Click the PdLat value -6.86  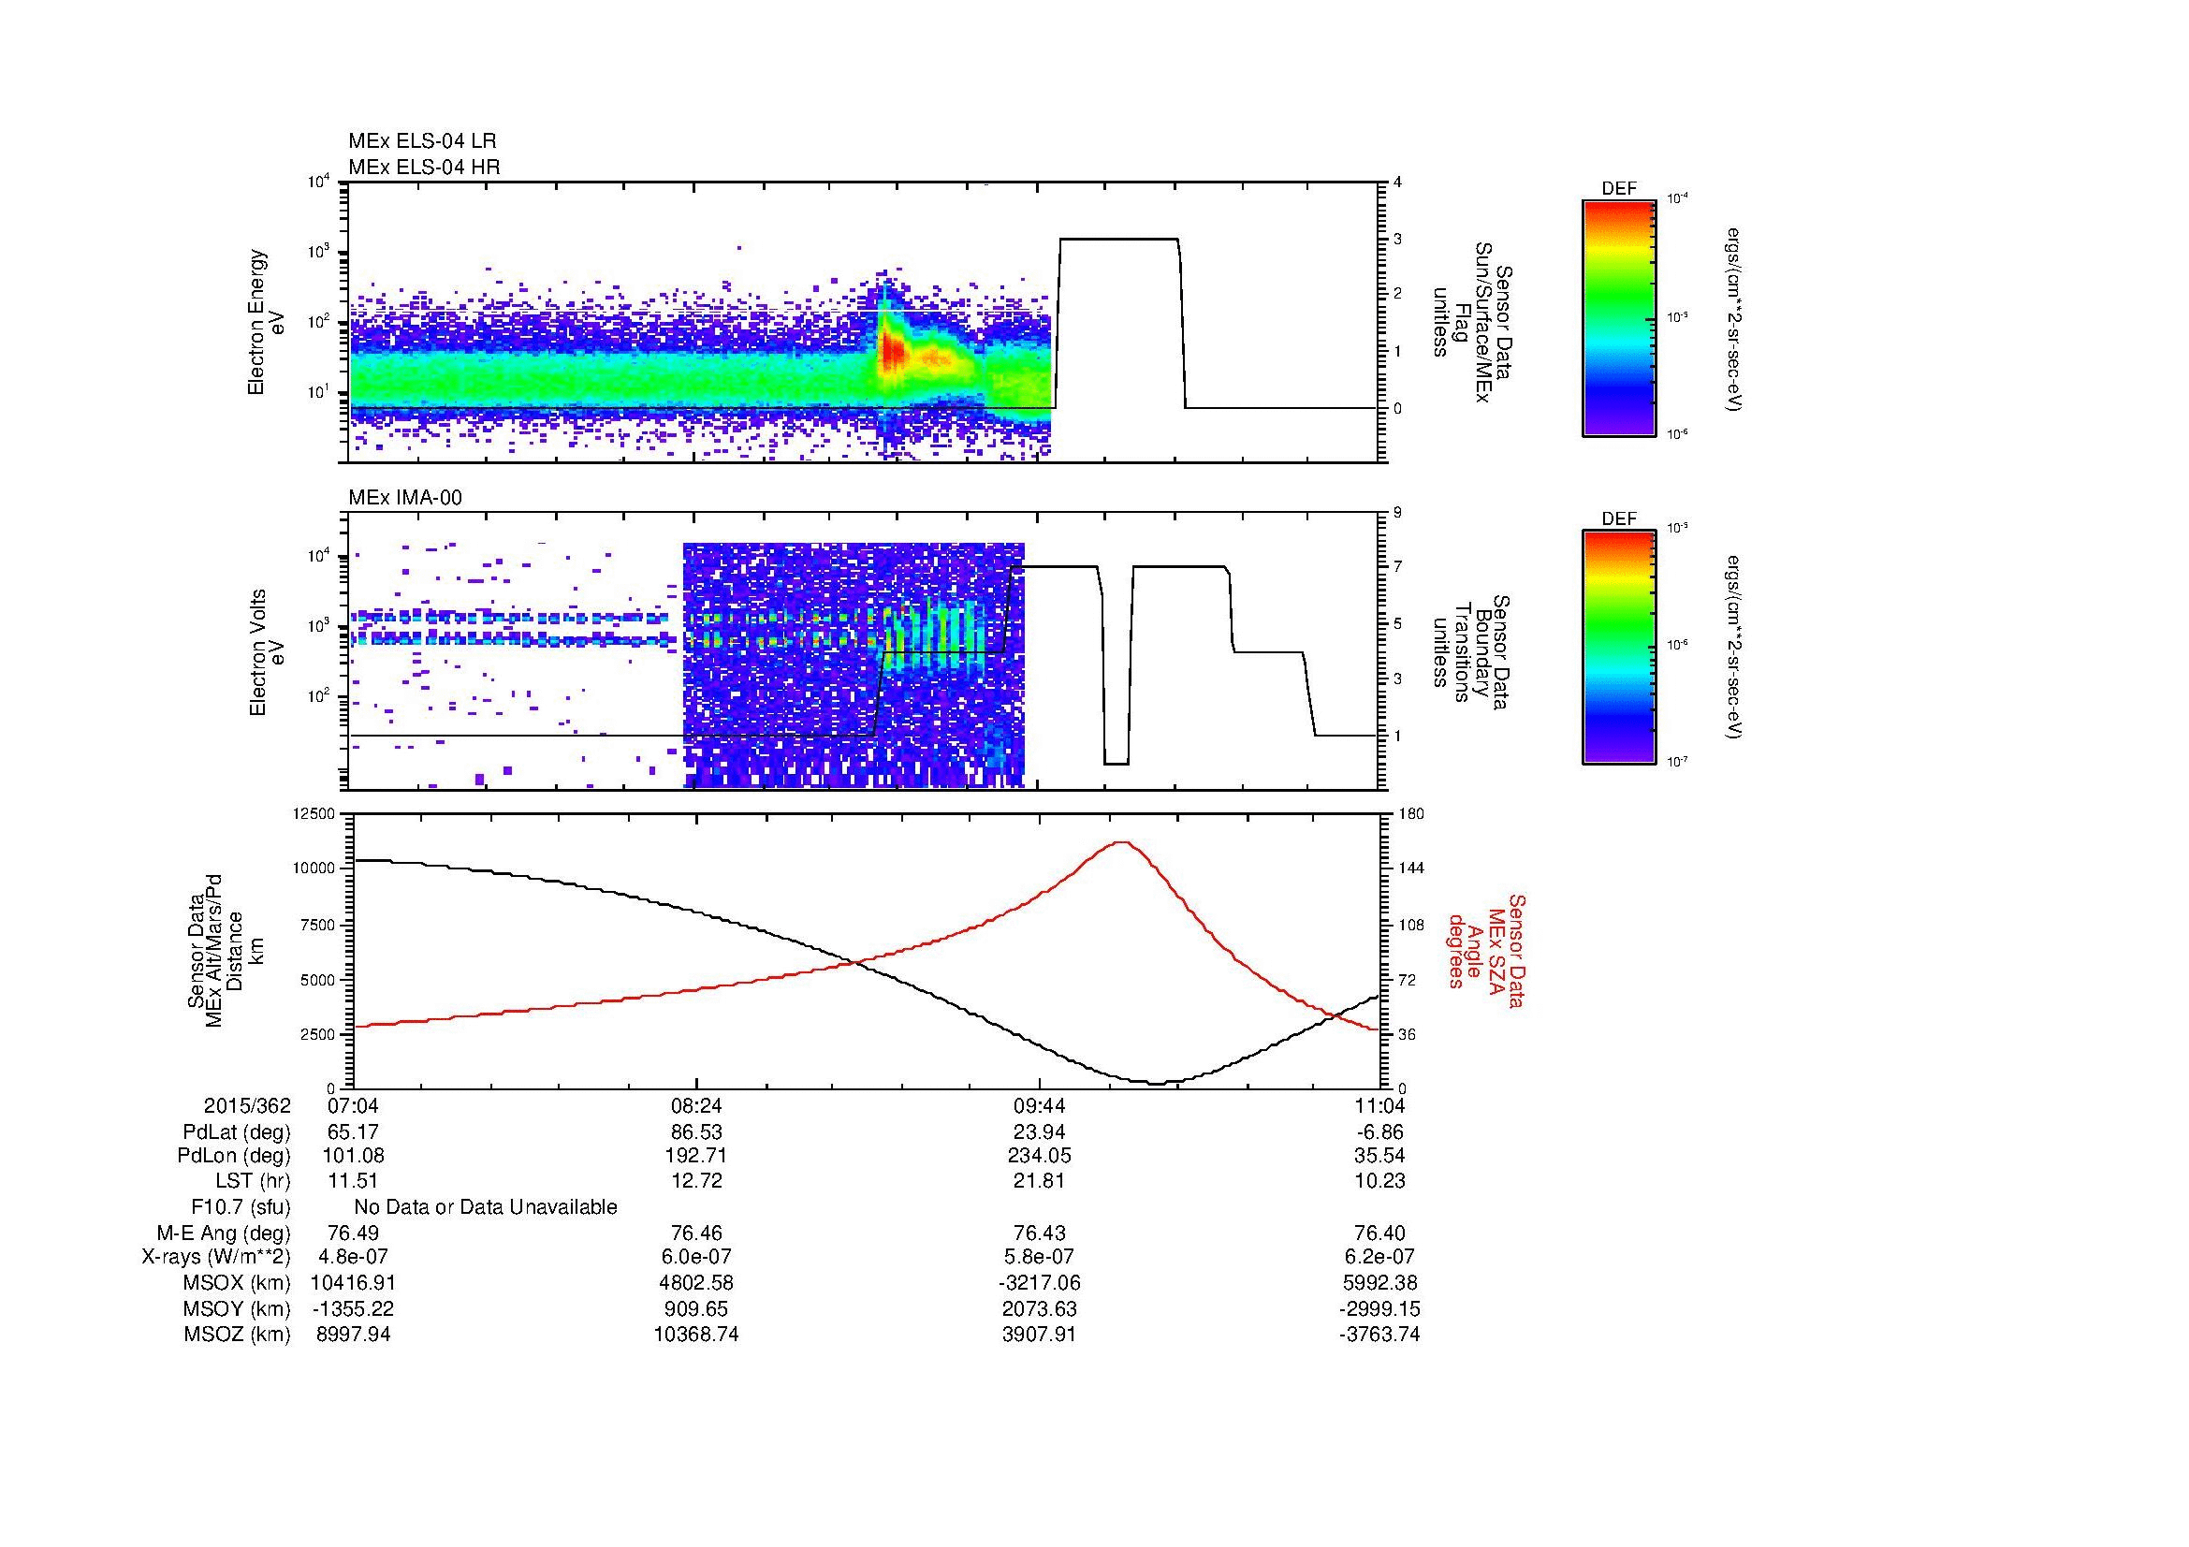[1379, 1132]
